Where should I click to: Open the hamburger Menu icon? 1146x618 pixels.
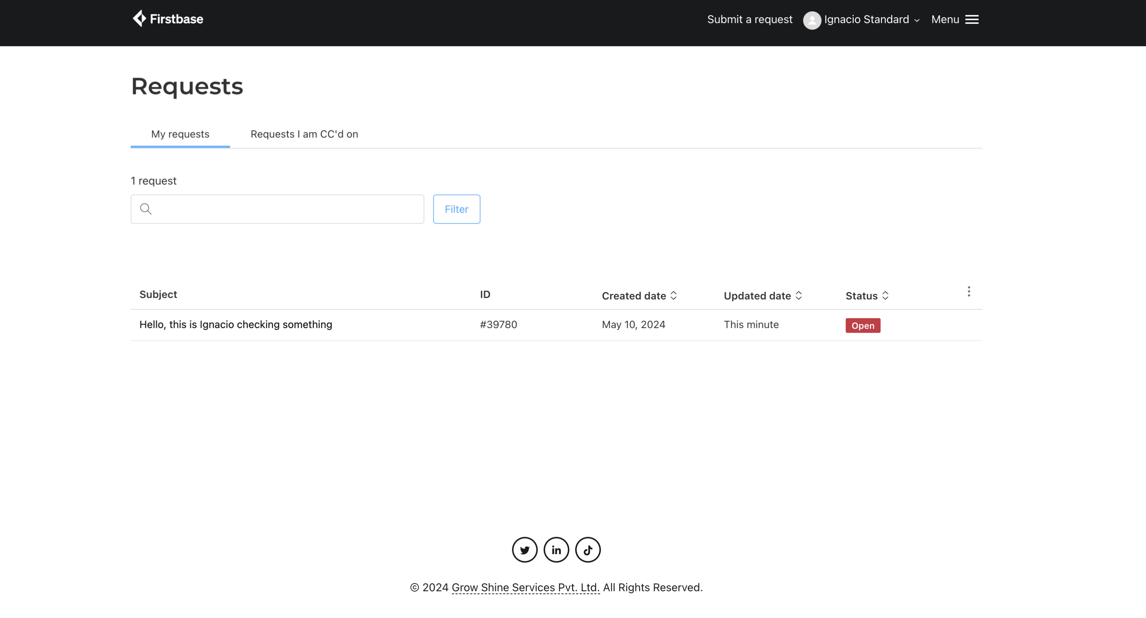[971, 19]
